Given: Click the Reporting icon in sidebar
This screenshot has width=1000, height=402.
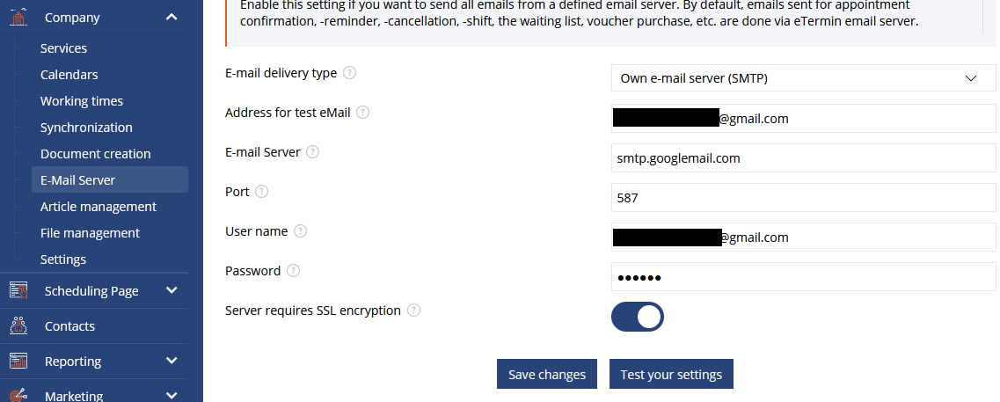Looking at the screenshot, I should coord(18,361).
